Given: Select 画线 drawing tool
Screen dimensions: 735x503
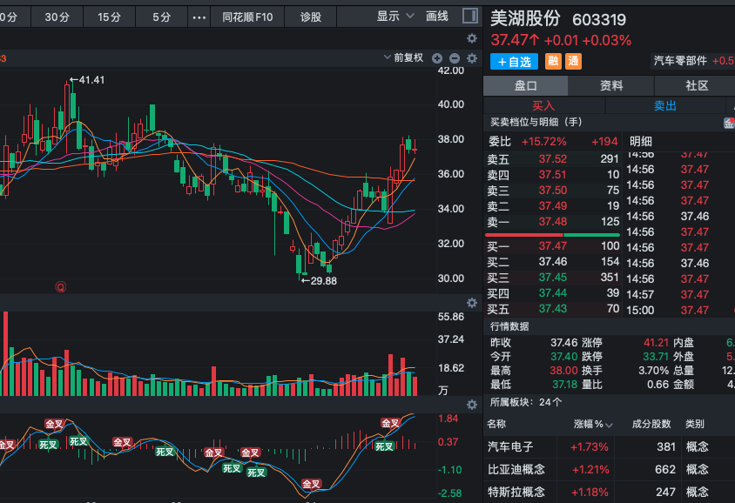Looking at the screenshot, I should (437, 17).
